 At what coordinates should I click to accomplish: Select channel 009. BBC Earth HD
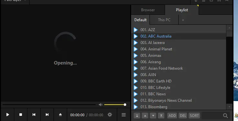[x=179, y=81]
